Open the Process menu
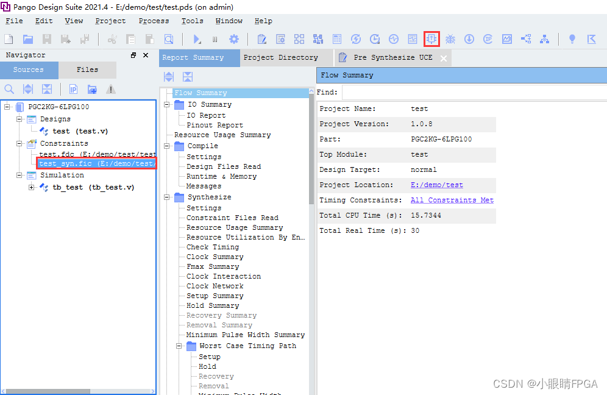This screenshot has height=395, width=607. [154, 21]
